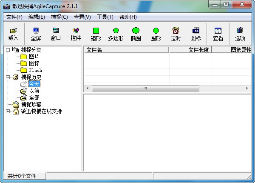Select the 椭圆 ellipse capture tool

136,34
